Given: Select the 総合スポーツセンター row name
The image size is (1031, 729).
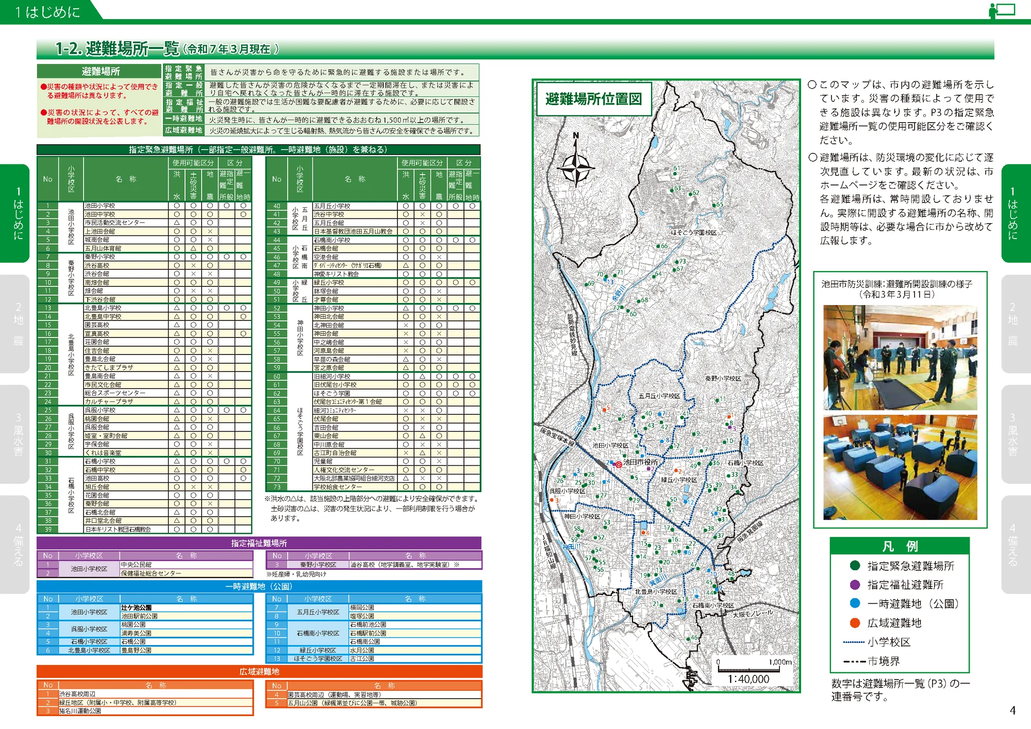Looking at the screenshot, I should [115, 393].
